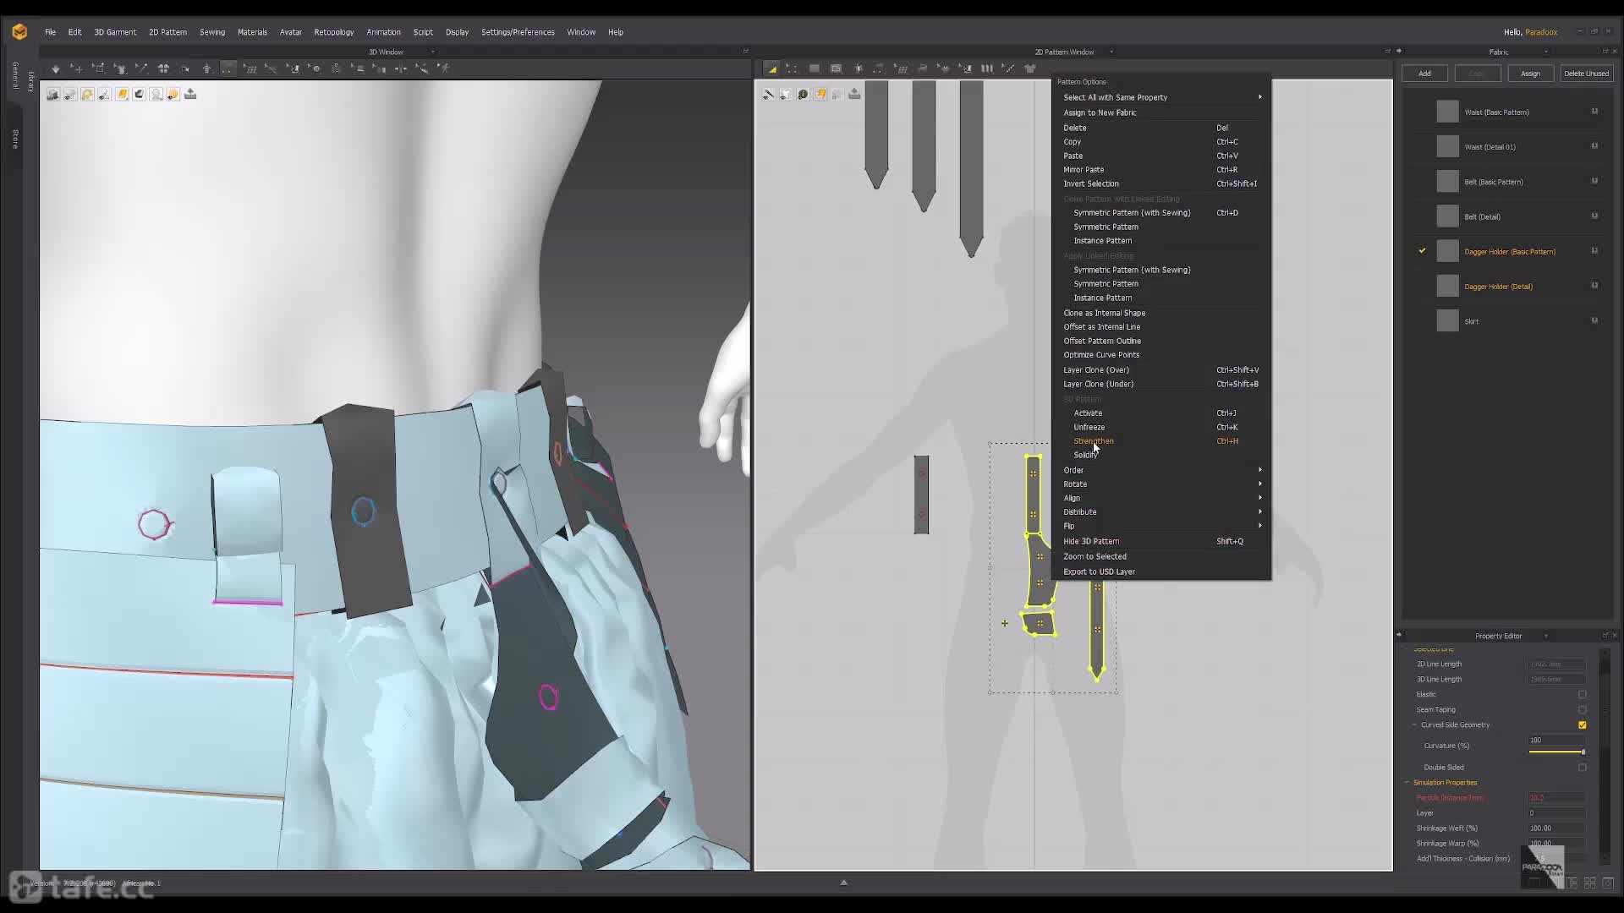This screenshot has width=1624, height=913.
Task: Click the Show Avatar figure icon in 3D toolbar
Action: pos(207,68)
